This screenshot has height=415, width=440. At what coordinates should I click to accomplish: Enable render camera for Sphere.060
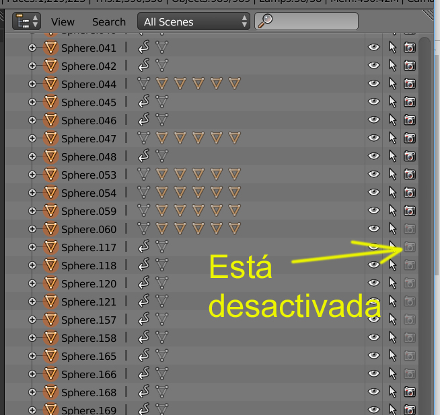[x=410, y=229]
